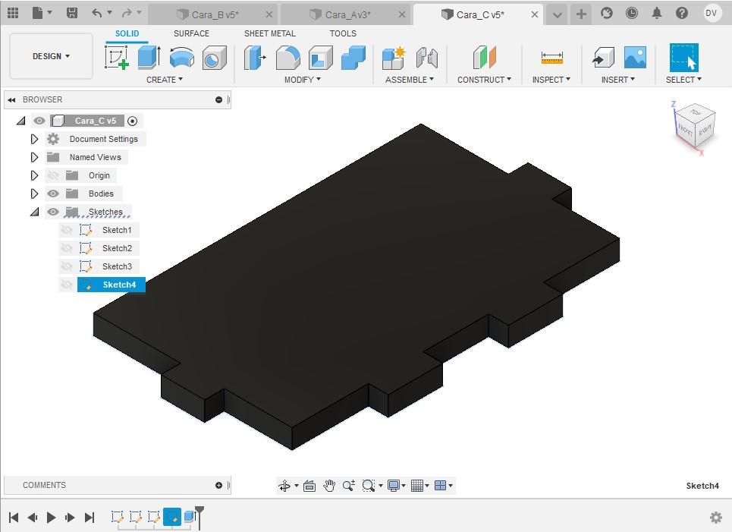This screenshot has height=532, width=732.
Task: Expand the Origin folder
Action: [x=34, y=175]
